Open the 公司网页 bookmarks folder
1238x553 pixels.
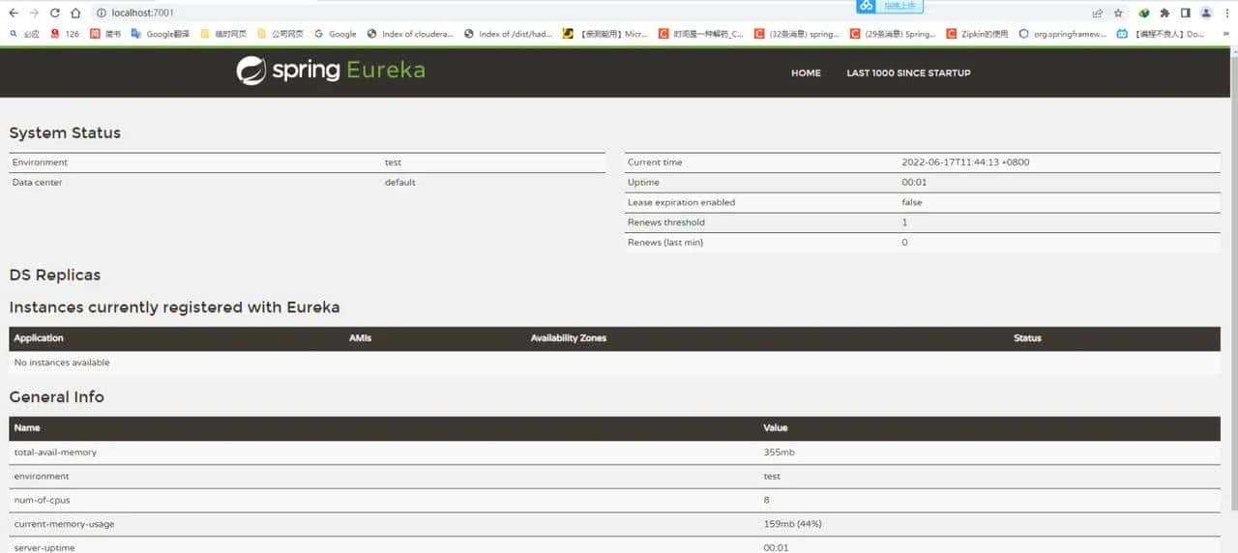(x=280, y=34)
